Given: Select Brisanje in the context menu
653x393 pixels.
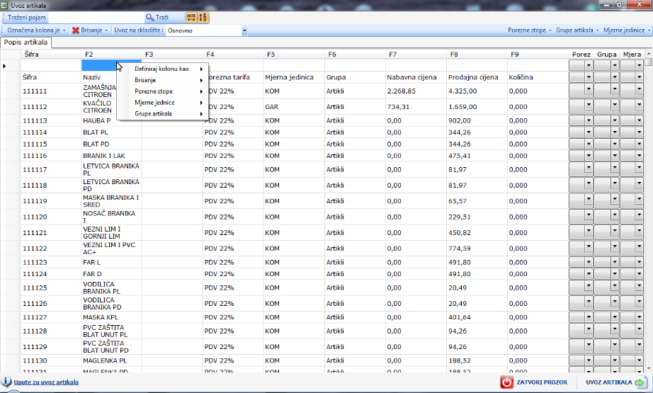Looking at the screenshot, I should 162,80.
